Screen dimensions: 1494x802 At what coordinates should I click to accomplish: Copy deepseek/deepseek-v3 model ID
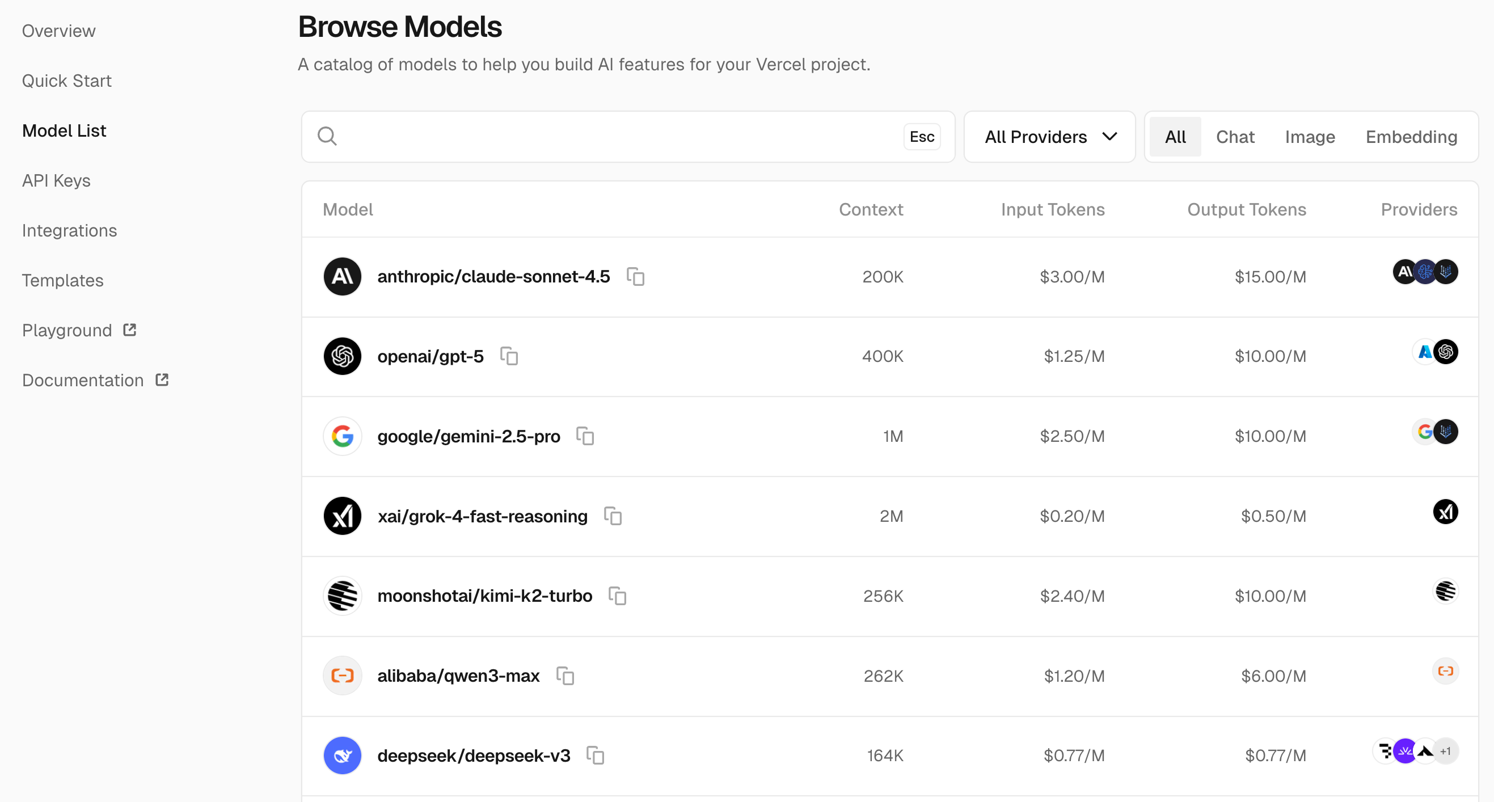[596, 755]
